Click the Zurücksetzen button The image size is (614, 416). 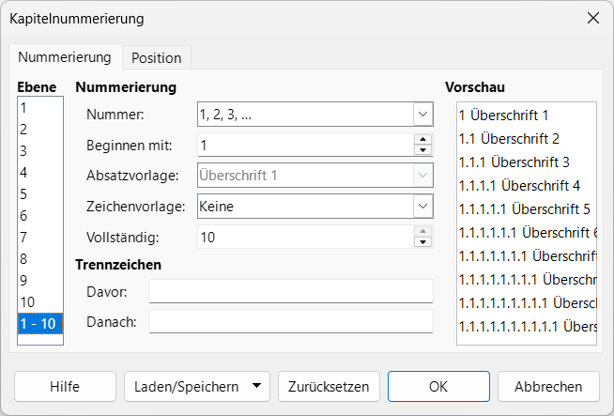pyautogui.click(x=330, y=386)
